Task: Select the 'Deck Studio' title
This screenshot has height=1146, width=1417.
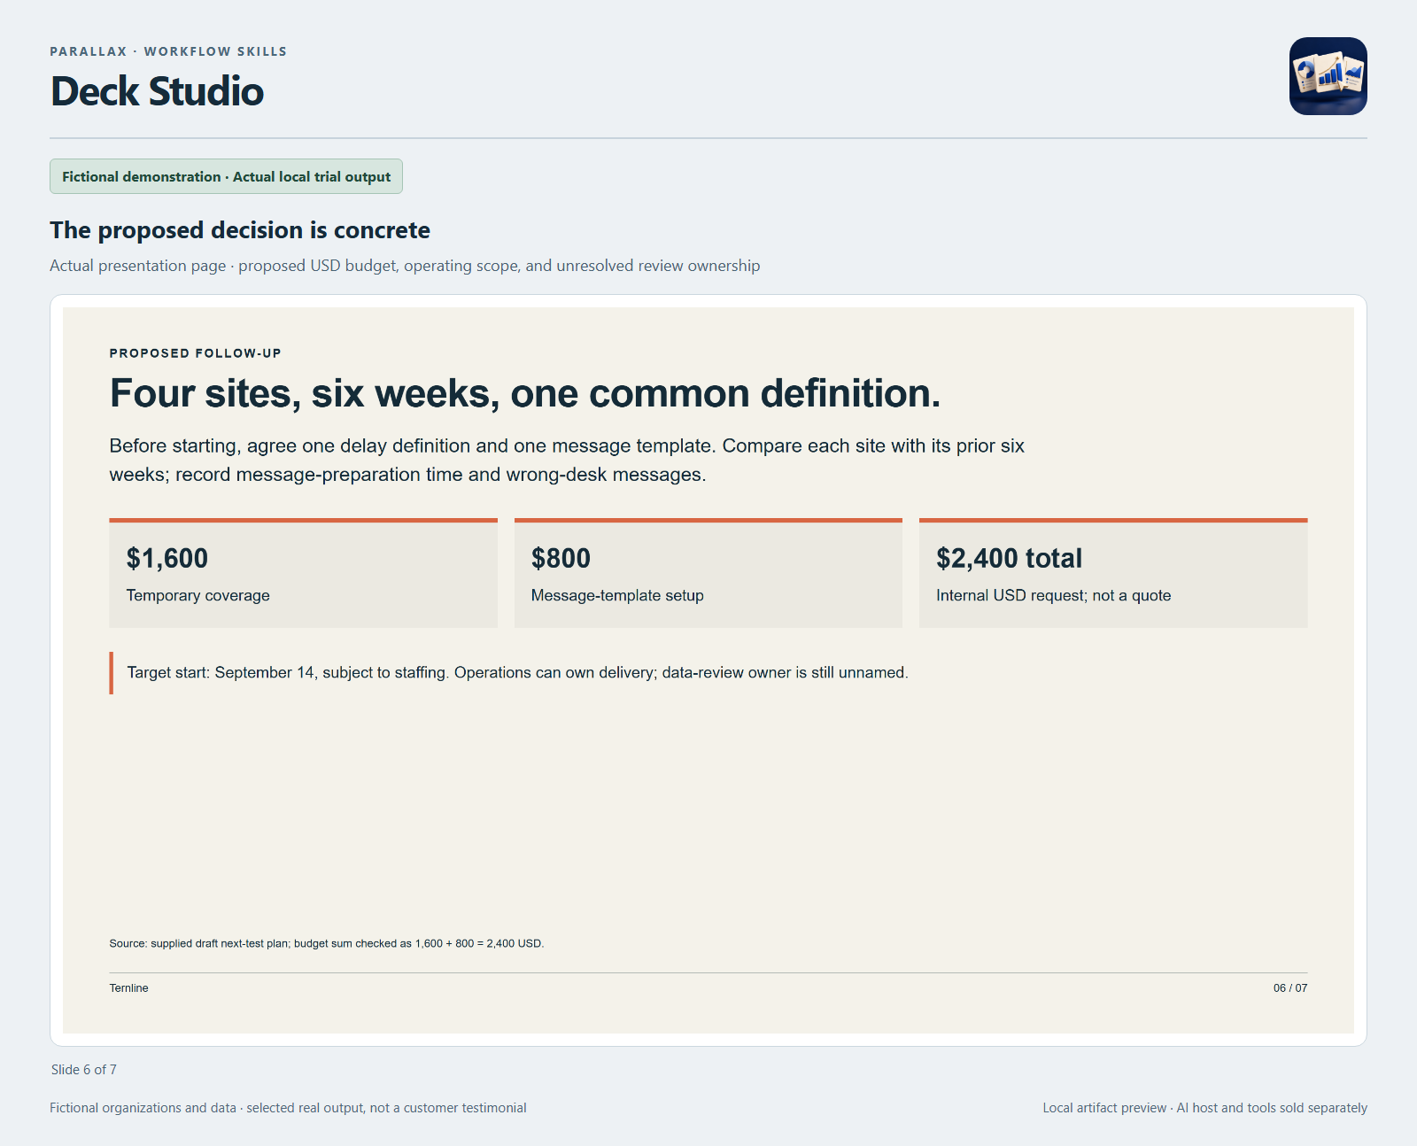Action: tap(157, 91)
